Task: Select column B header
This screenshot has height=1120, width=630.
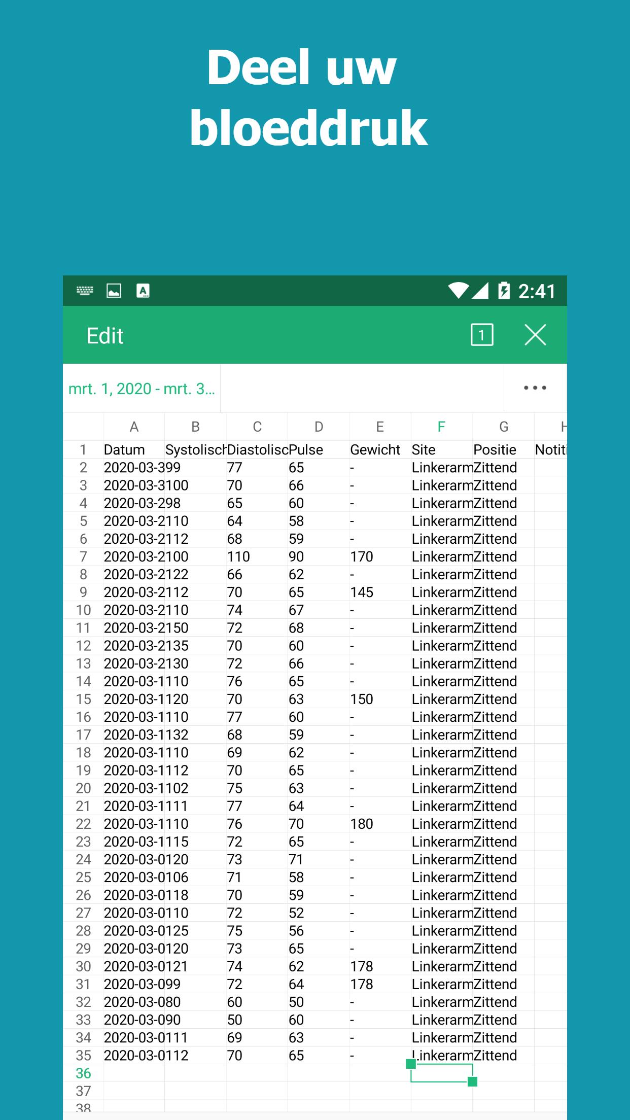Action: coord(195,427)
